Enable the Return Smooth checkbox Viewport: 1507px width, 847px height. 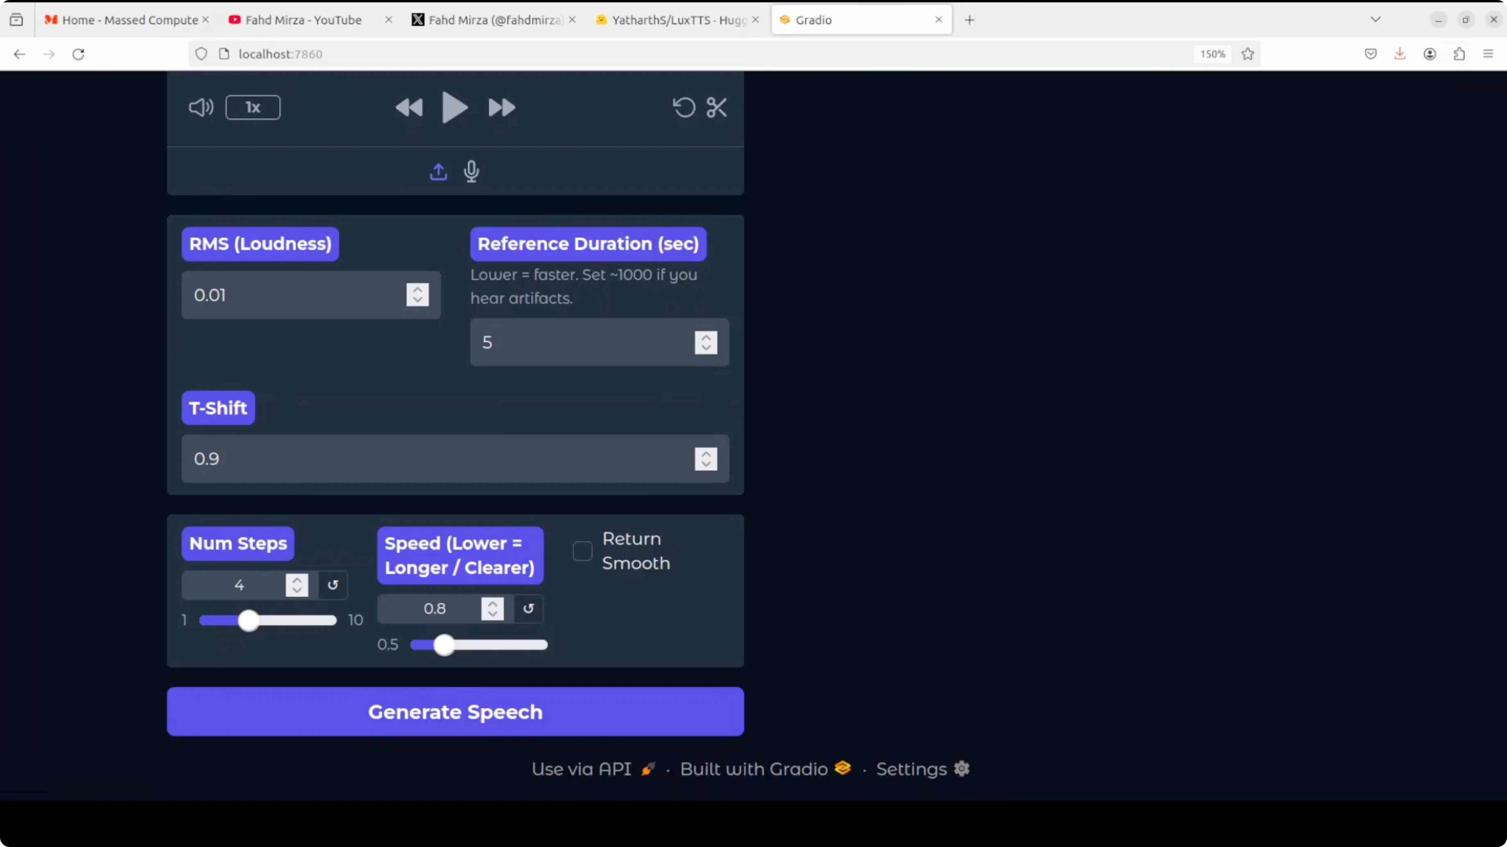point(582,551)
